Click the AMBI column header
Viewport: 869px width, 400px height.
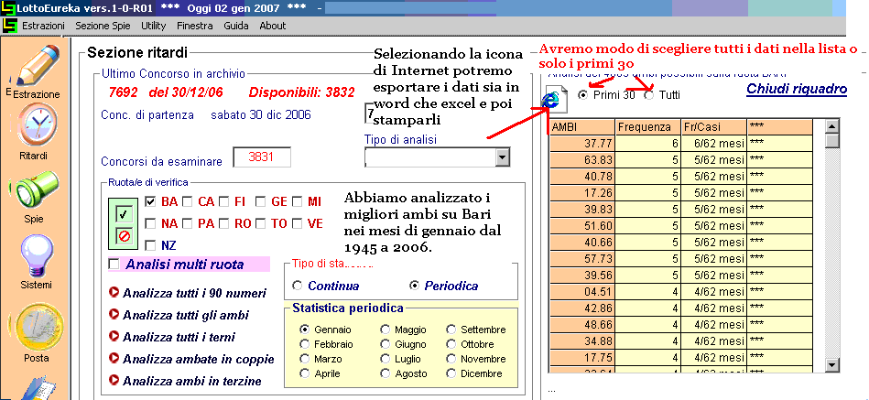582,127
